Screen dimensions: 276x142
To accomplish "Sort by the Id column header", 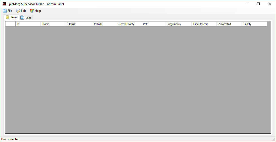I will click(28, 24).
